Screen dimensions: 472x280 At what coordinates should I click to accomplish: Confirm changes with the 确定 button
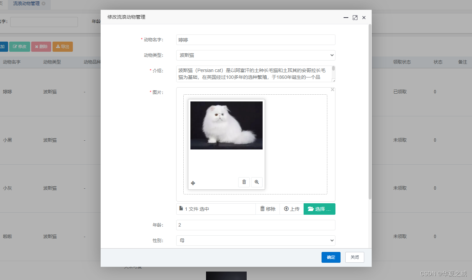(331, 257)
